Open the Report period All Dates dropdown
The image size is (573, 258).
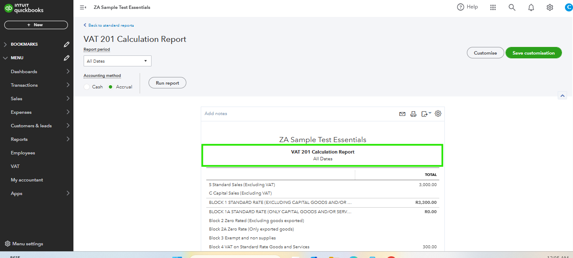pos(117,60)
